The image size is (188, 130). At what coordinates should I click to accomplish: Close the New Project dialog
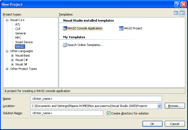pyautogui.click(x=184, y=4)
